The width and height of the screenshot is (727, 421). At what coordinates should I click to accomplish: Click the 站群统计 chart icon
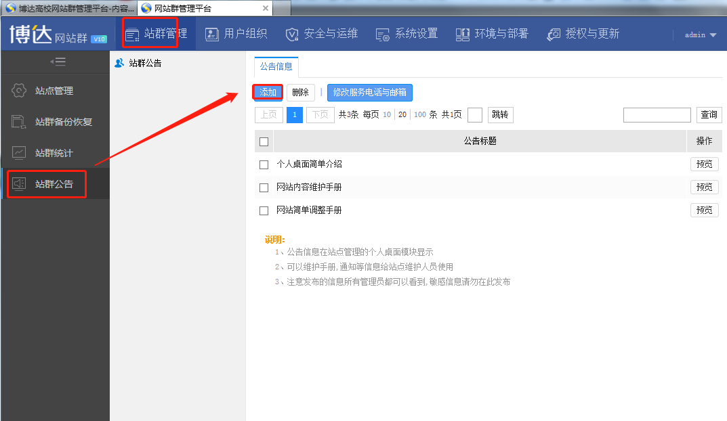(x=19, y=153)
